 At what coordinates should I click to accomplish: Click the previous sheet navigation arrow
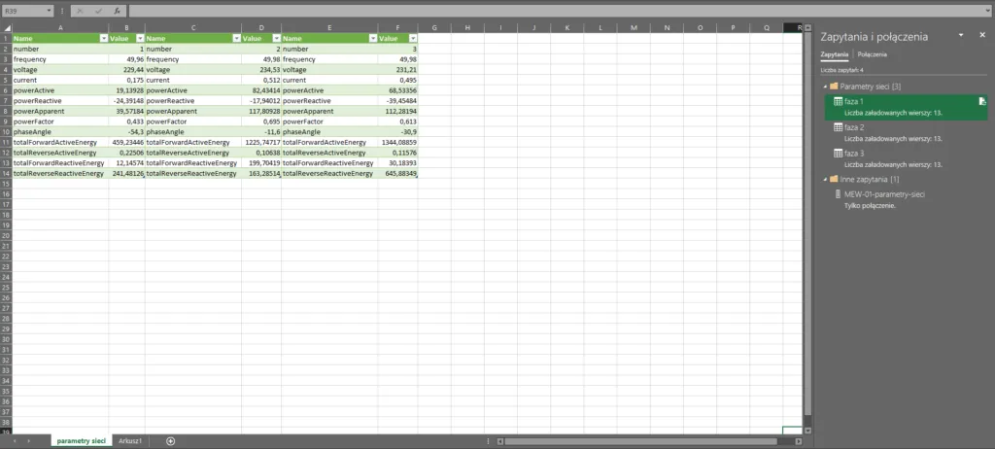coord(15,441)
